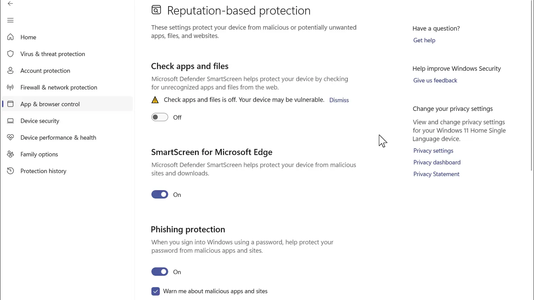Open Device security section

click(x=67, y=120)
